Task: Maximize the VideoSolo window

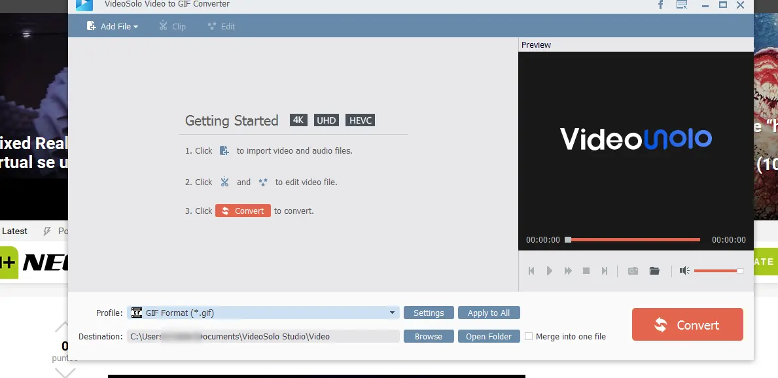Action: tap(723, 5)
